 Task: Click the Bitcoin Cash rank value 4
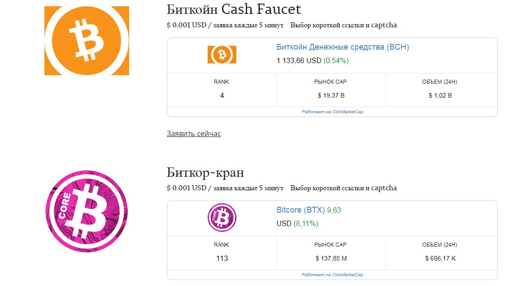[x=222, y=95]
